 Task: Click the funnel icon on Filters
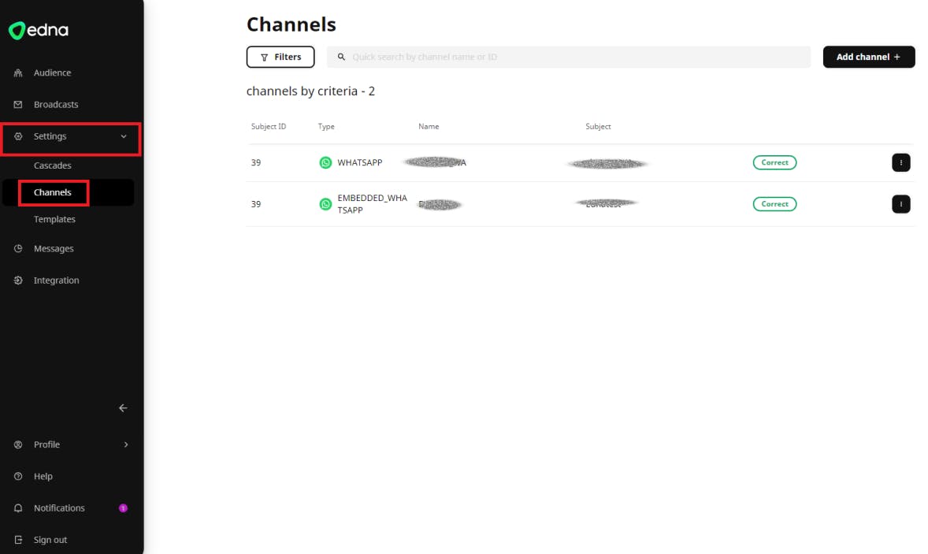[x=265, y=58]
